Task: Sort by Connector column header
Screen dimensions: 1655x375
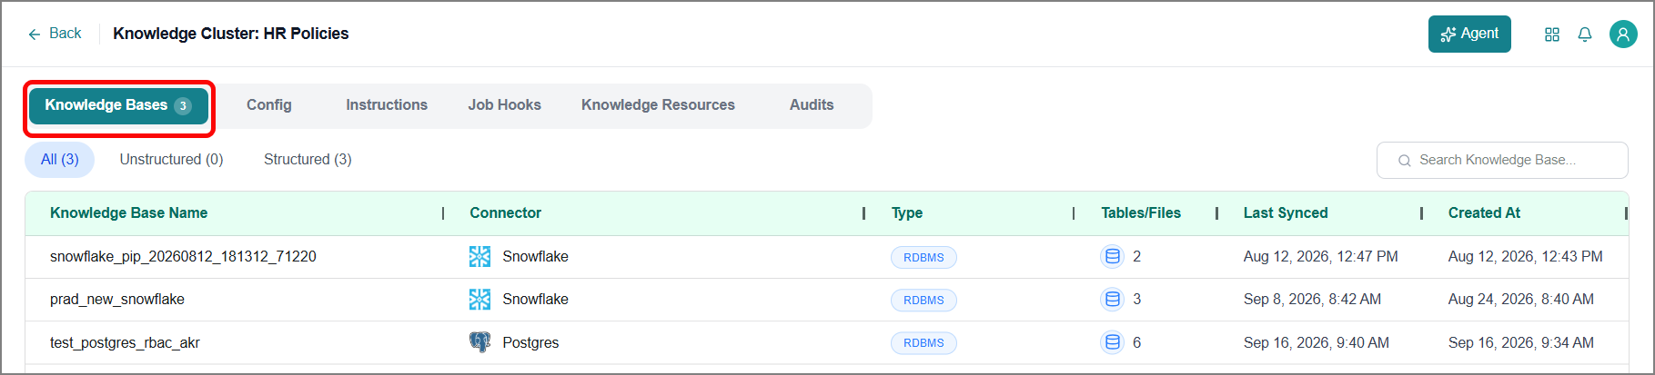Action: [x=505, y=213]
